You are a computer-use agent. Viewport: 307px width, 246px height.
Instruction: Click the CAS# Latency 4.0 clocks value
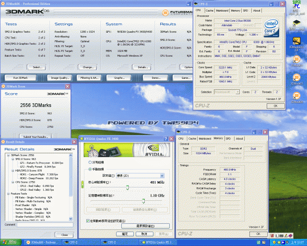230,179
